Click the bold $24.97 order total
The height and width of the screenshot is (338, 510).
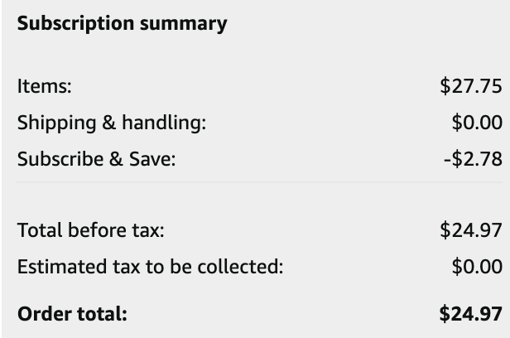pos(470,314)
